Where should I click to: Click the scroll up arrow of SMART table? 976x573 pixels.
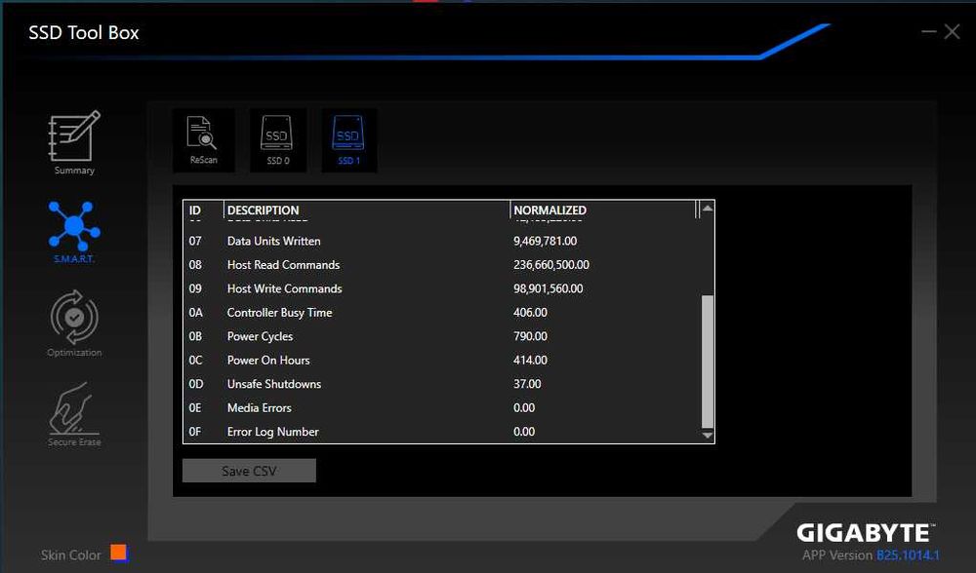[707, 209]
